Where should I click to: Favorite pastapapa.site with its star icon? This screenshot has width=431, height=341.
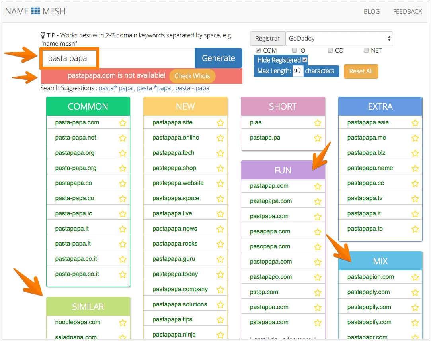click(220, 123)
